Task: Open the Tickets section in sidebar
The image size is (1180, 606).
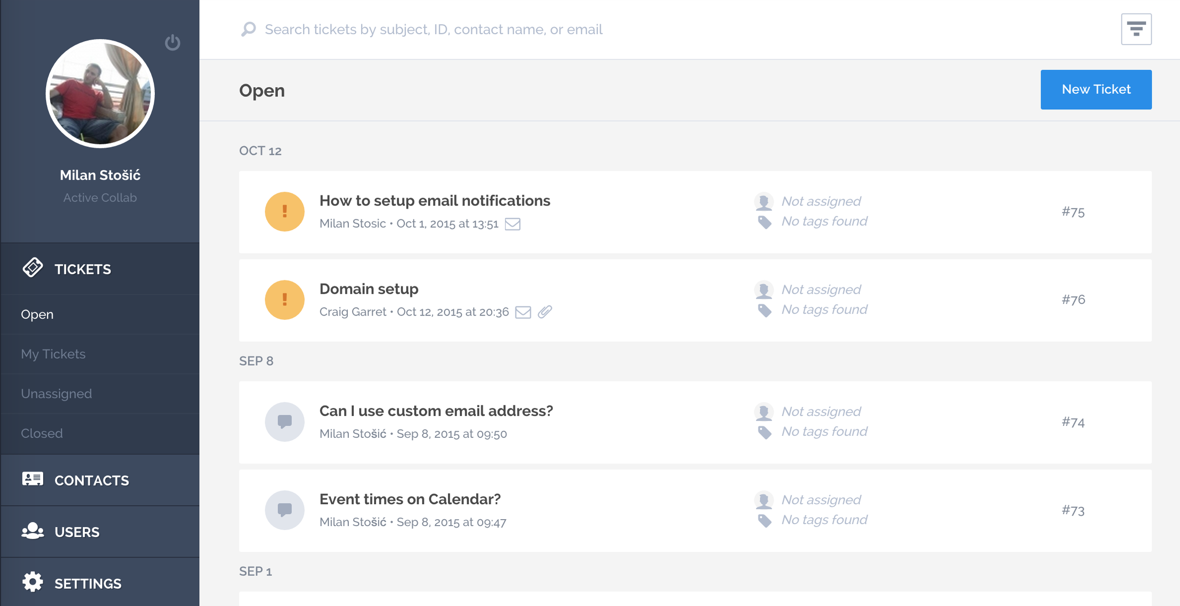Action: (x=82, y=269)
